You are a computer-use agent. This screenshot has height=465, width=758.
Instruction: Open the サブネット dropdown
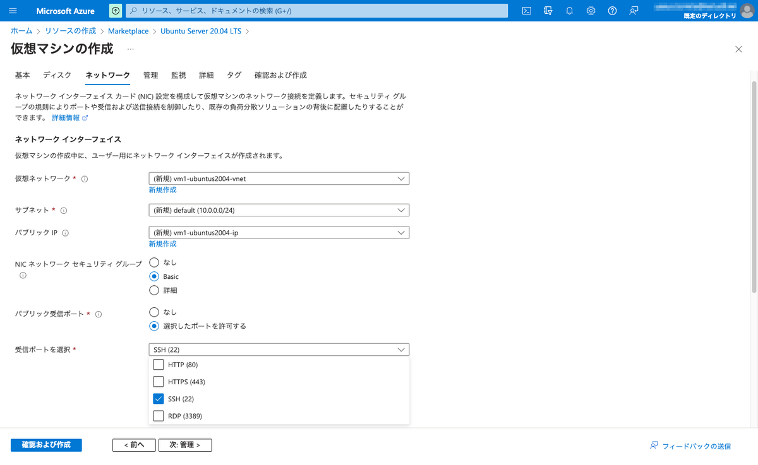coord(279,210)
